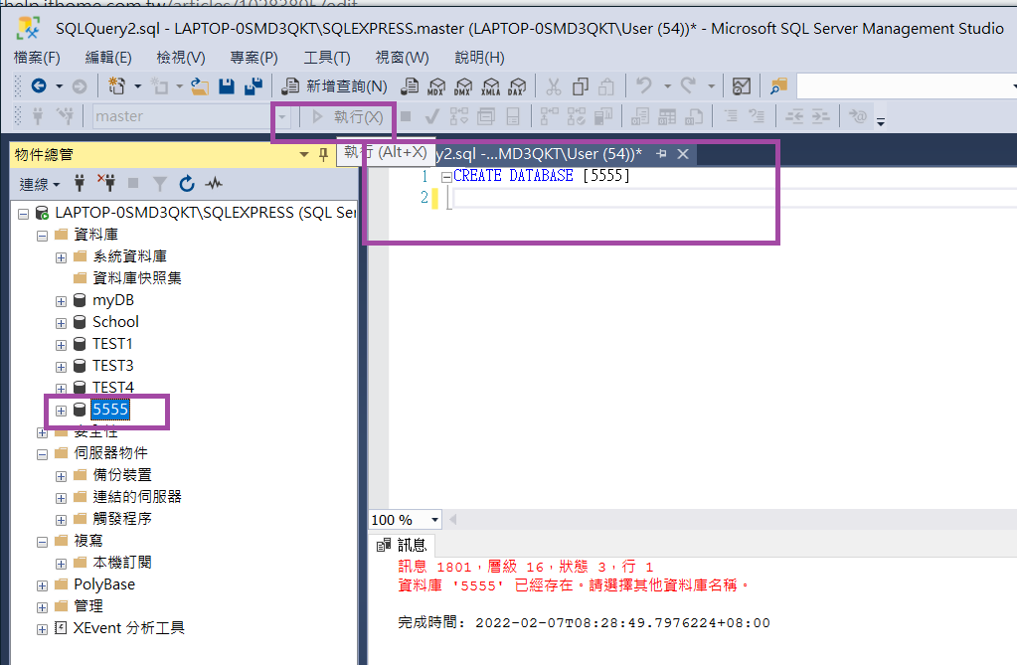Click the Activity monitor pulse icon in Object Explorer
The height and width of the screenshot is (665, 1017).
click(214, 184)
